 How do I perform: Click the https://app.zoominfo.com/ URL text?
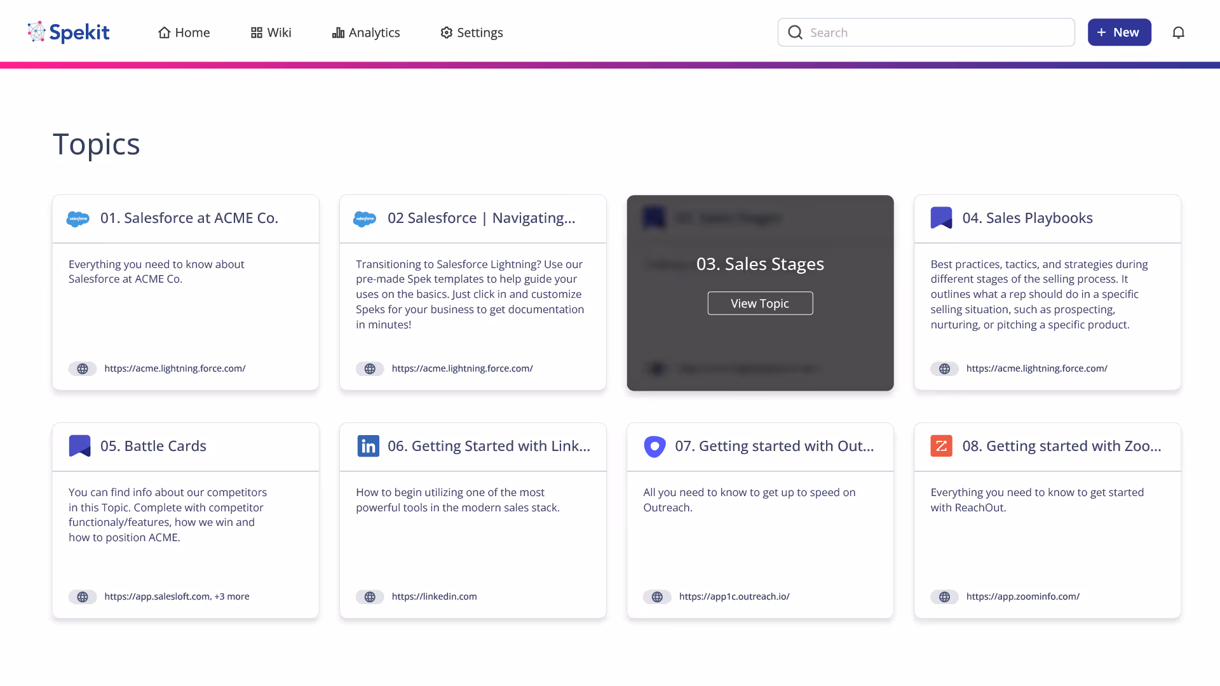[x=1022, y=596]
